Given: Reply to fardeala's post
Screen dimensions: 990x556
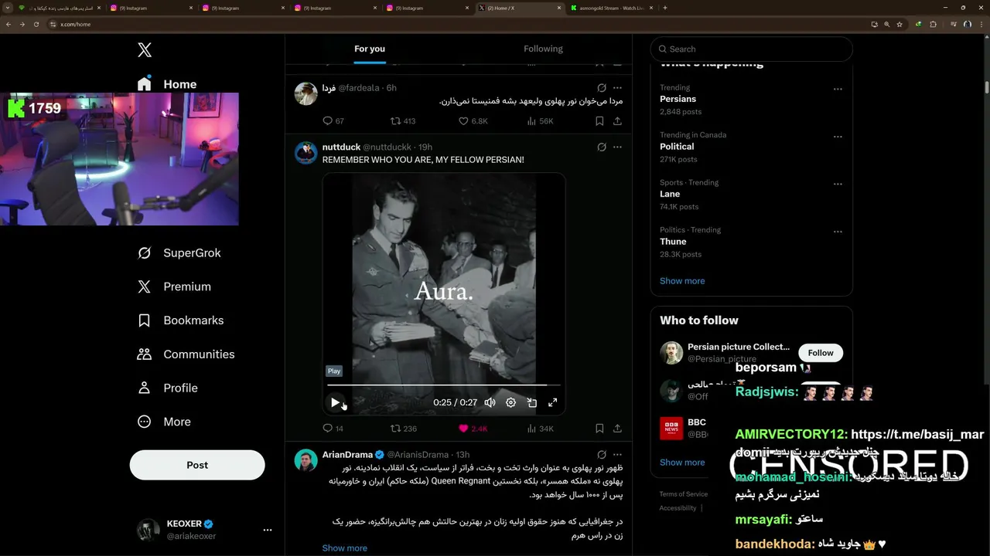Looking at the screenshot, I should point(333,121).
